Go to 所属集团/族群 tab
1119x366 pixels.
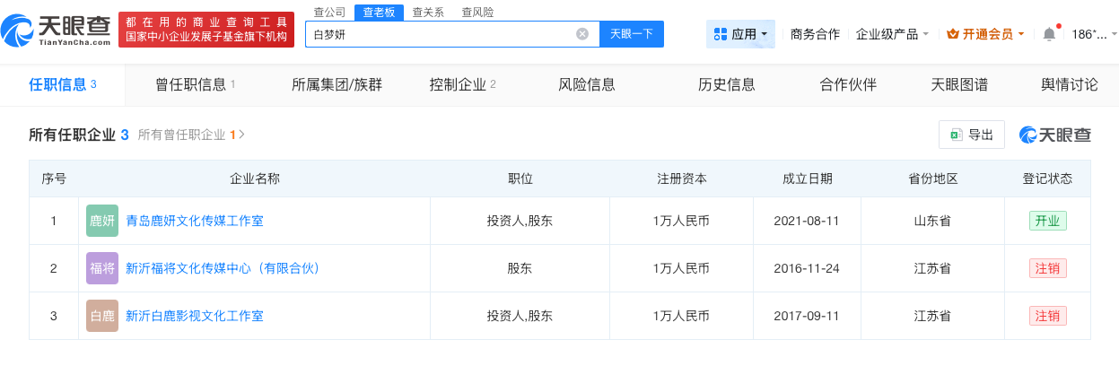[337, 84]
